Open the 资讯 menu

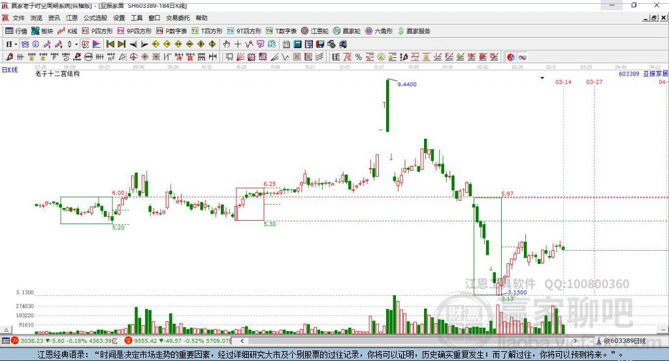point(54,18)
